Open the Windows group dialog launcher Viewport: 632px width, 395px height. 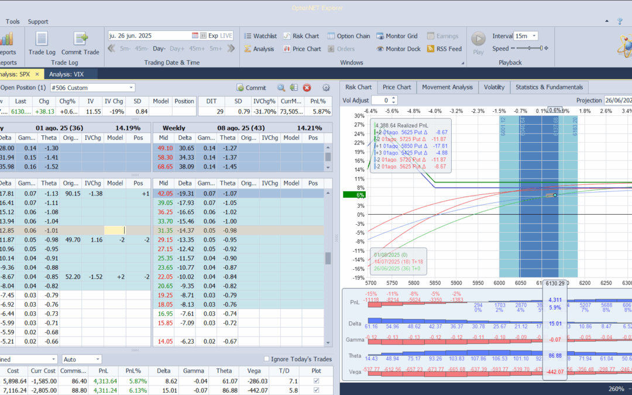click(463, 63)
